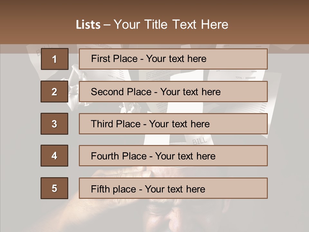The height and width of the screenshot is (232, 309).
Task: Click the First Place text bar
Action: click(173, 59)
